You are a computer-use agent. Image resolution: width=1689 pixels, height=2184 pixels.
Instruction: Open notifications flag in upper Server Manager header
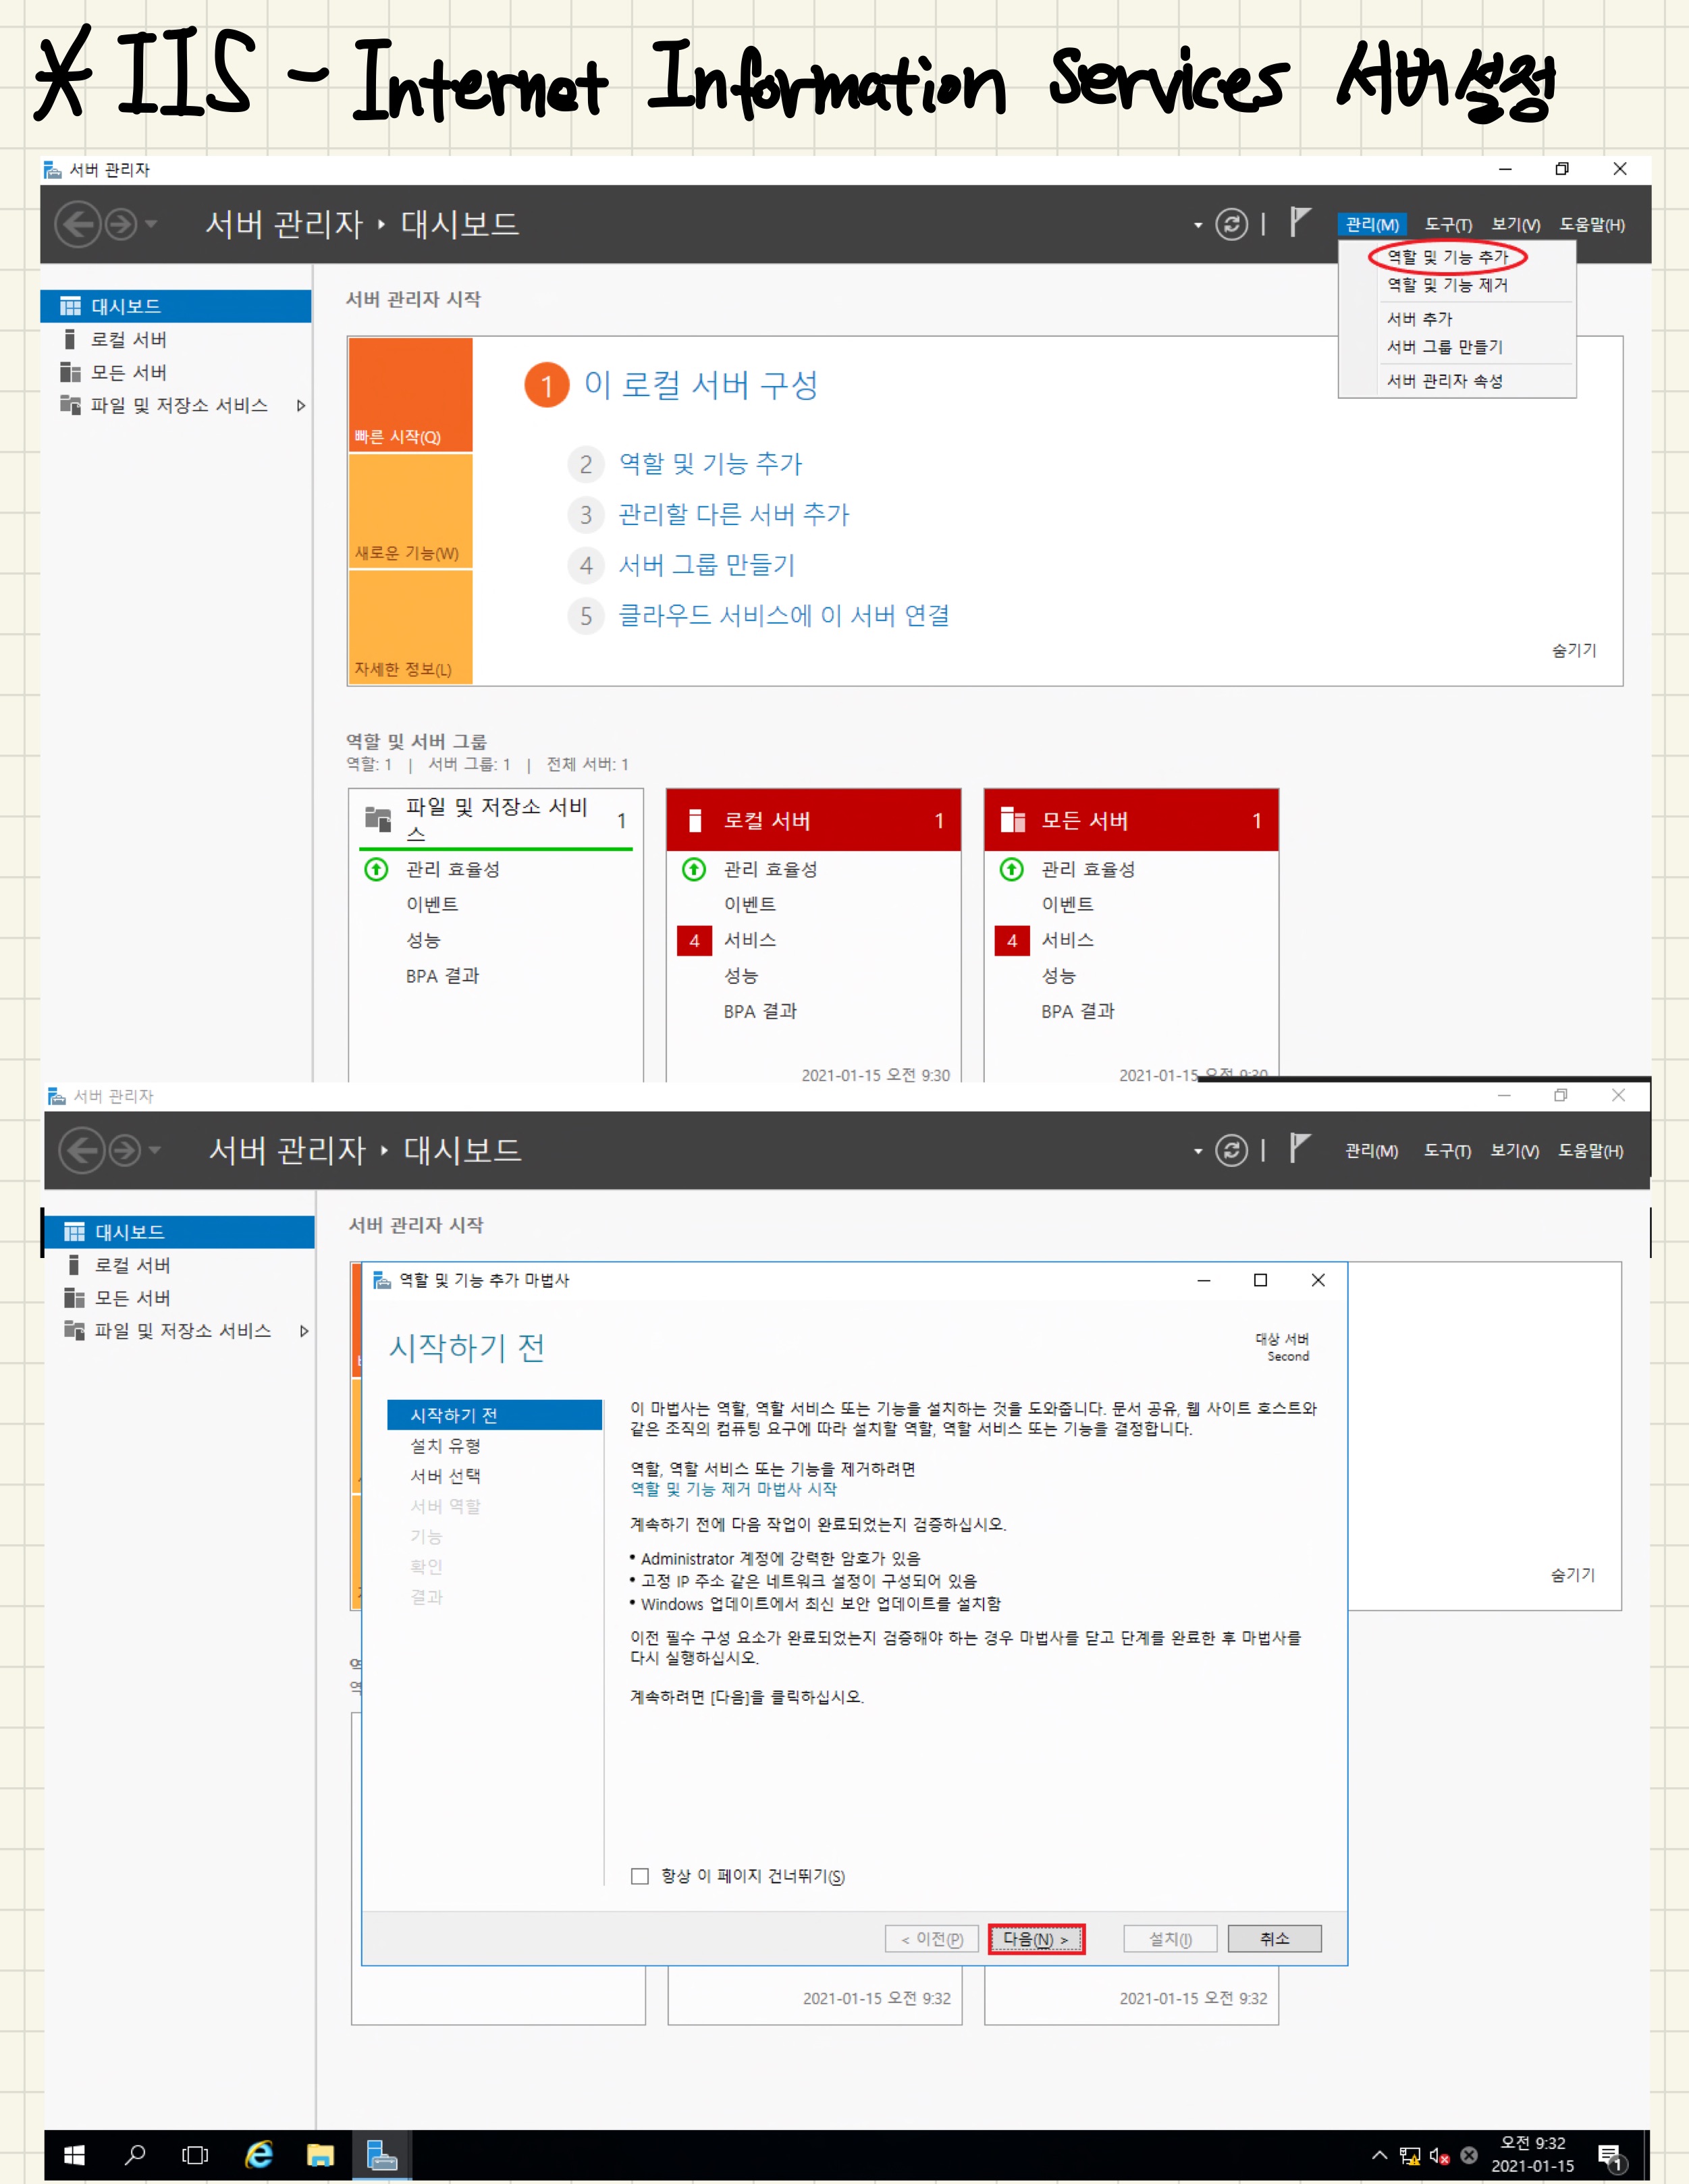(1299, 222)
